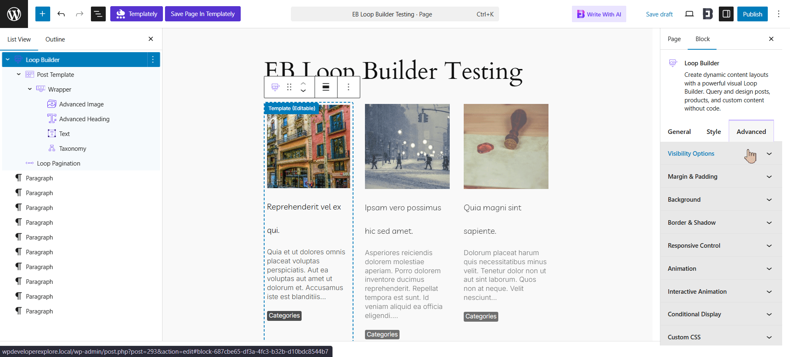The width and height of the screenshot is (790, 357).
Task: Open the preview device laptop icon
Action: 689,14
